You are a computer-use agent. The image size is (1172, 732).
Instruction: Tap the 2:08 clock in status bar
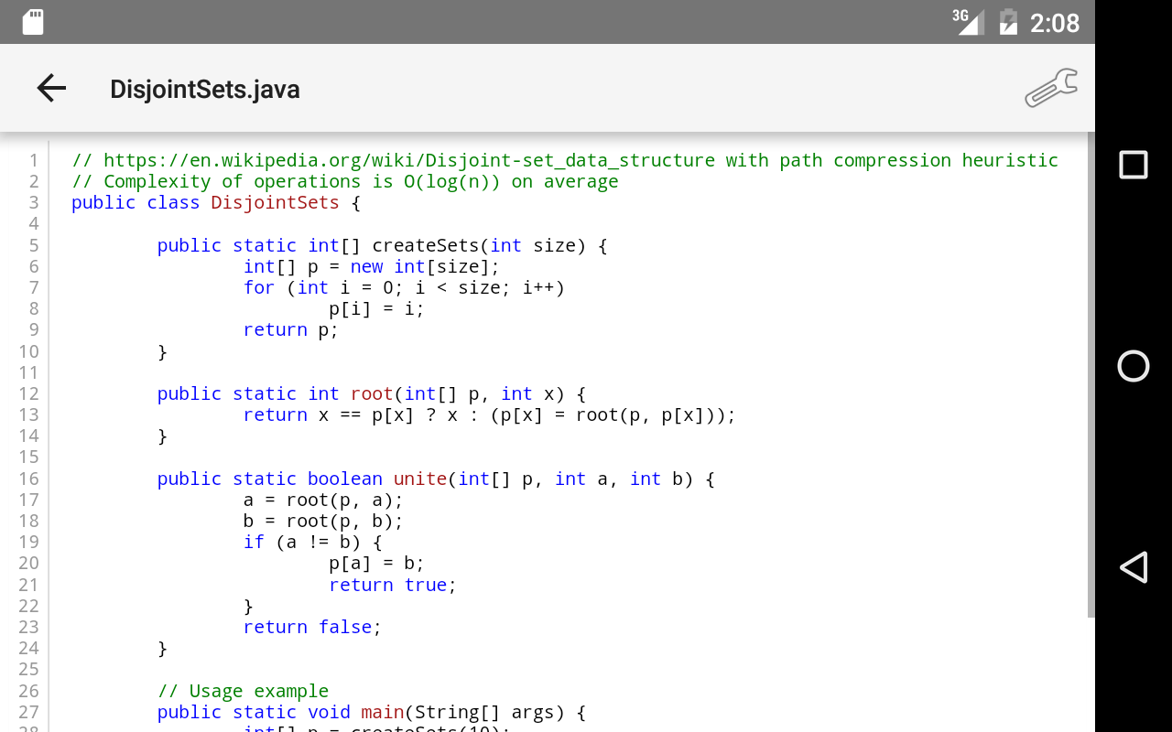pyautogui.click(x=1055, y=23)
